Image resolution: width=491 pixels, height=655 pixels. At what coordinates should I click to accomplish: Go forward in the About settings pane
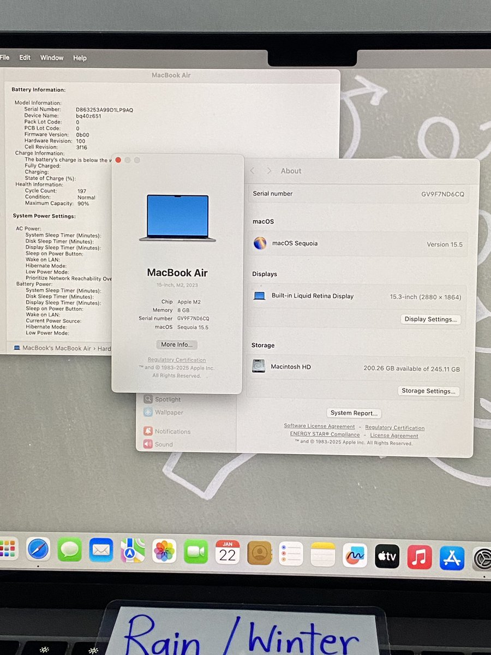269,171
